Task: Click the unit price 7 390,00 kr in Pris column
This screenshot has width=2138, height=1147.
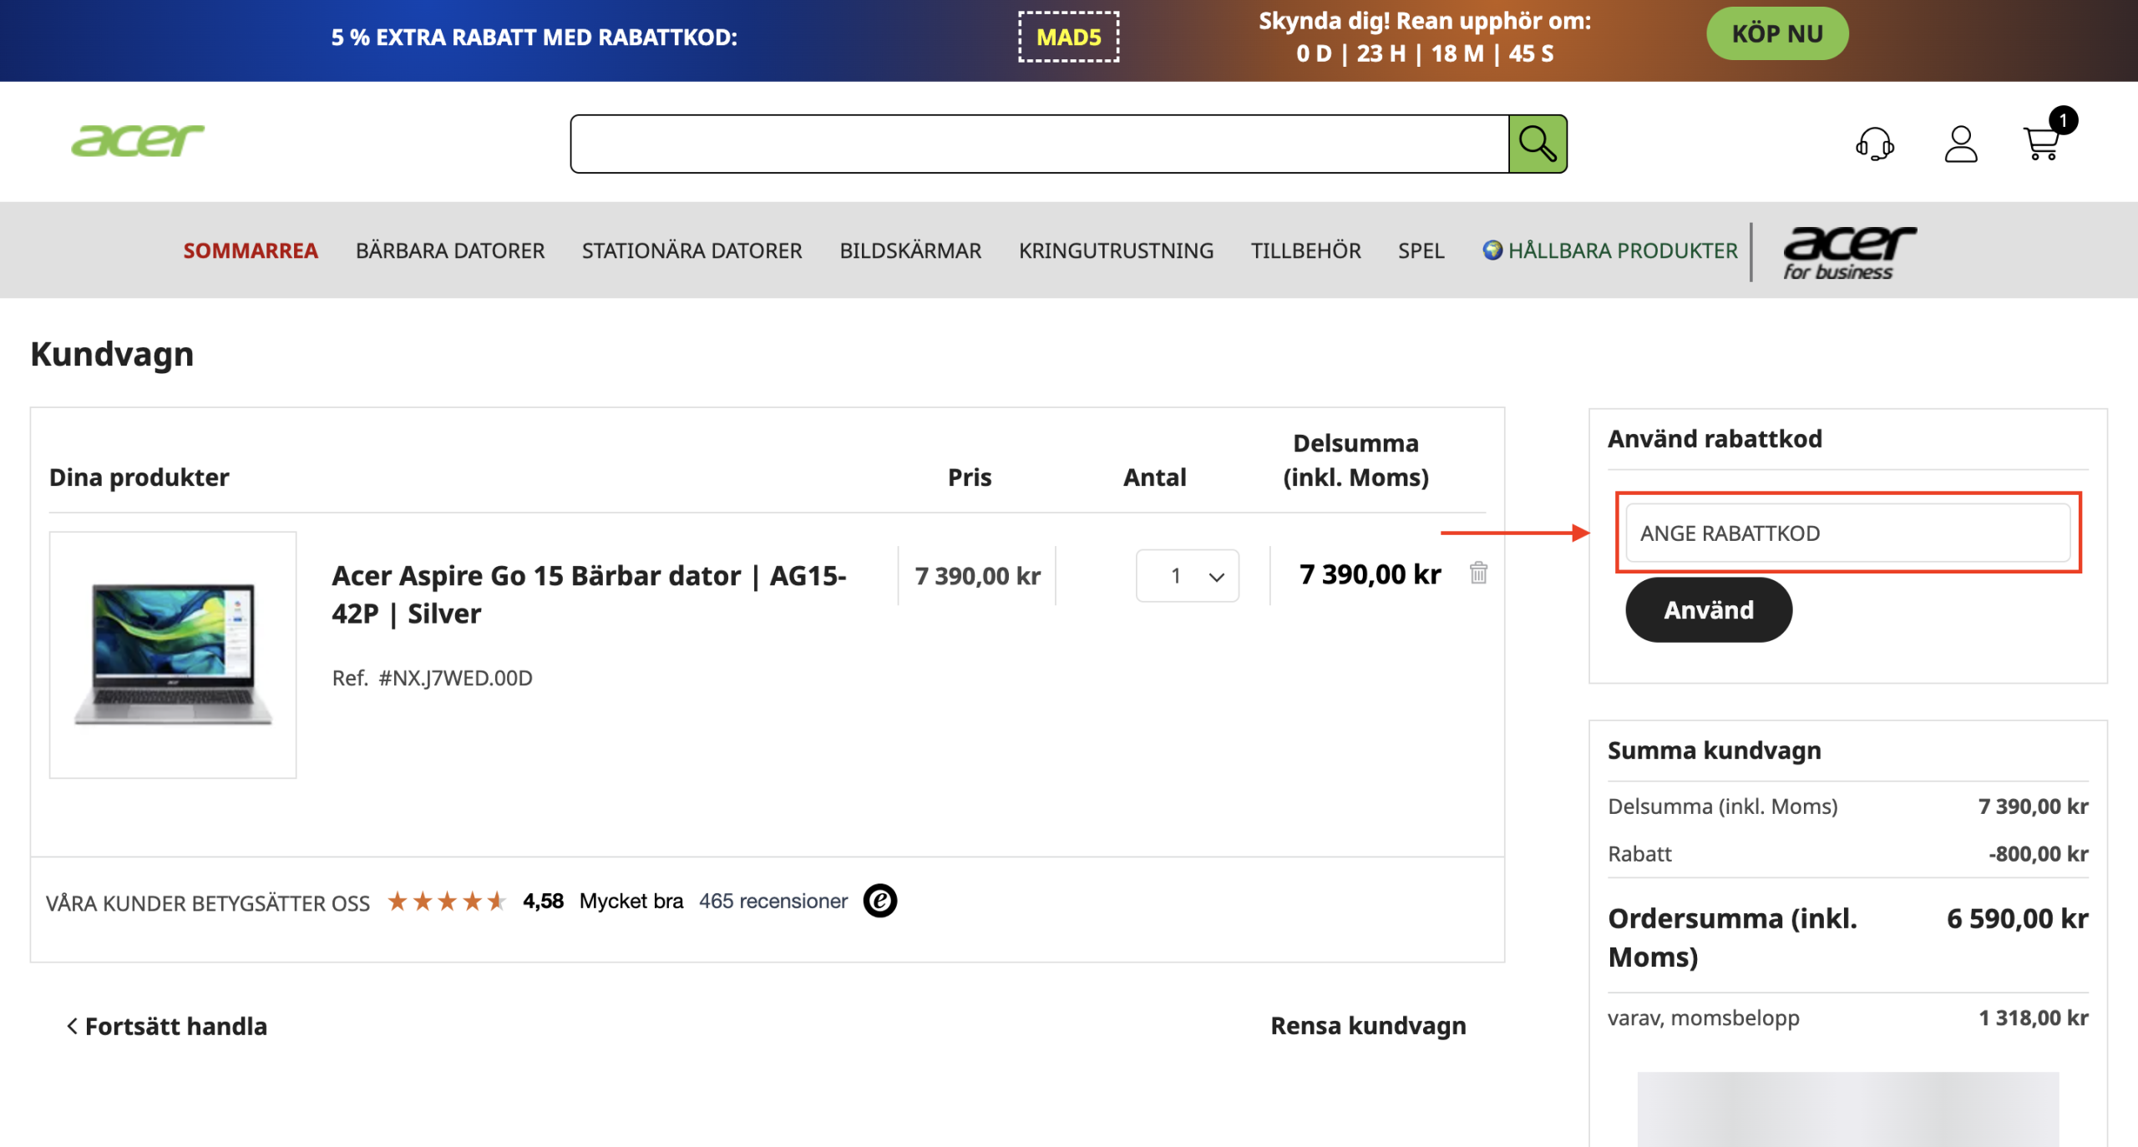Action: click(977, 576)
